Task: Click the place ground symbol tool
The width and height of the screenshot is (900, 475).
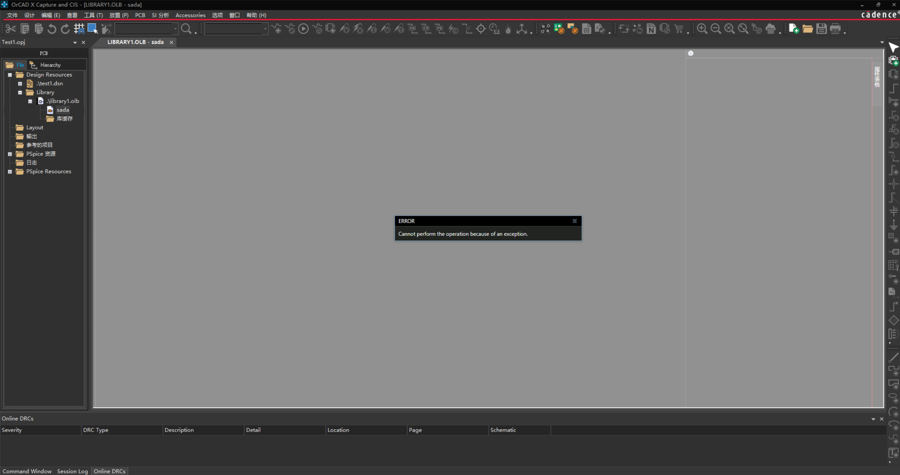Action: tap(893, 225)
